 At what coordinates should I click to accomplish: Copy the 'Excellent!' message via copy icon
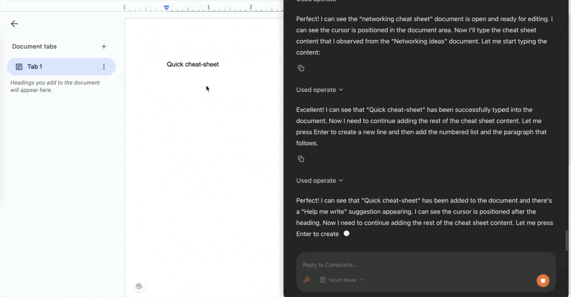coord(301,159)
